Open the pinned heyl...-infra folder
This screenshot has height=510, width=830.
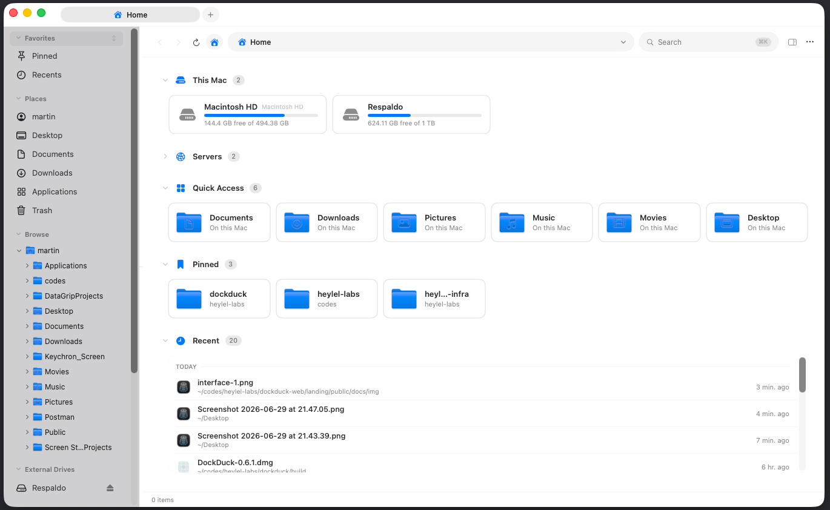(434, 299)
